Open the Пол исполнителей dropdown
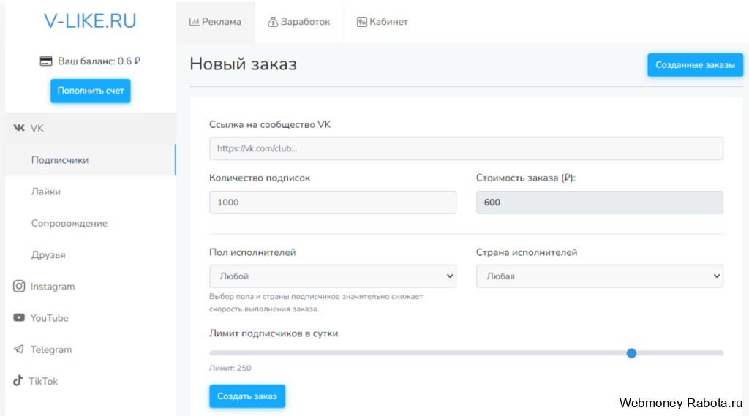The height and width of the screenshot is (416, 749). click(333, 276)
